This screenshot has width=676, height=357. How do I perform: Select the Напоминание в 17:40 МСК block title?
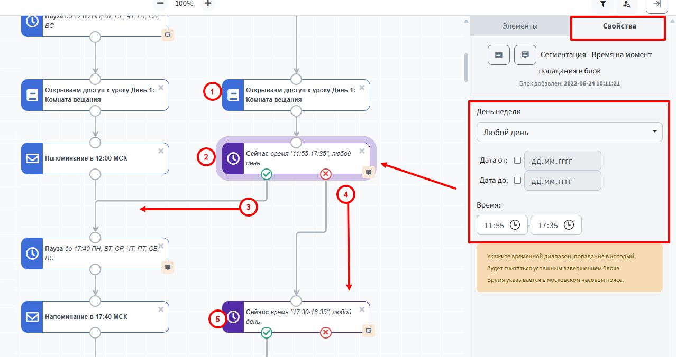click(86, 317)
